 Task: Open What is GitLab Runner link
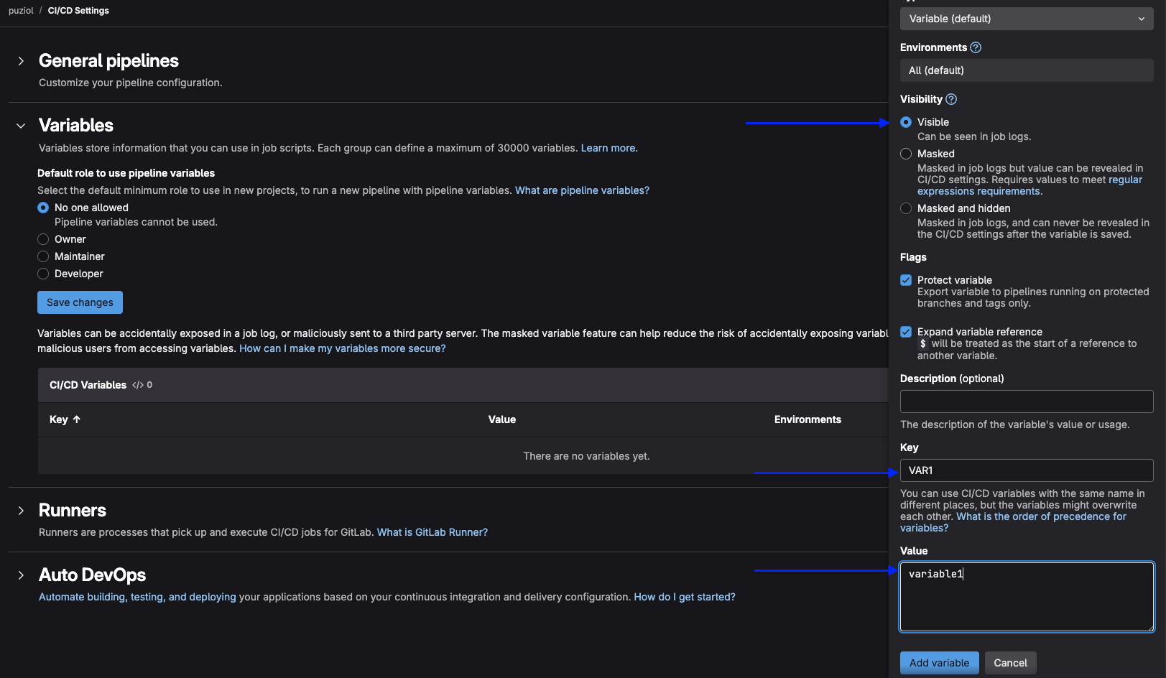pyautogui.click(x=432, y=532)
